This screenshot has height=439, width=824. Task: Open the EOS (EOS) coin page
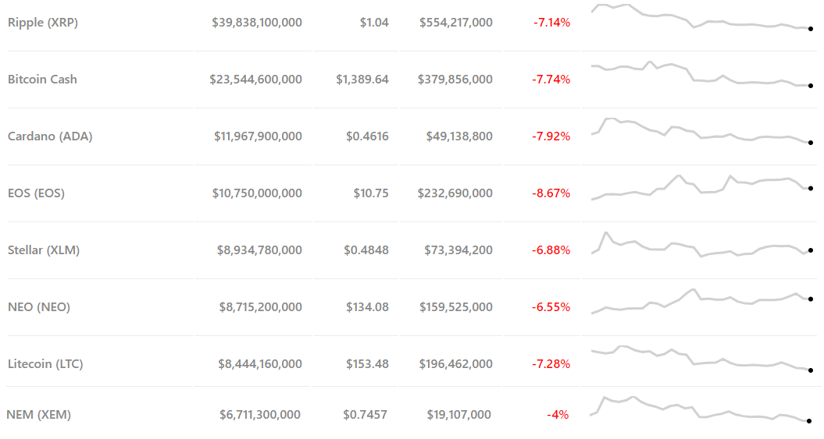coord(36,193)
